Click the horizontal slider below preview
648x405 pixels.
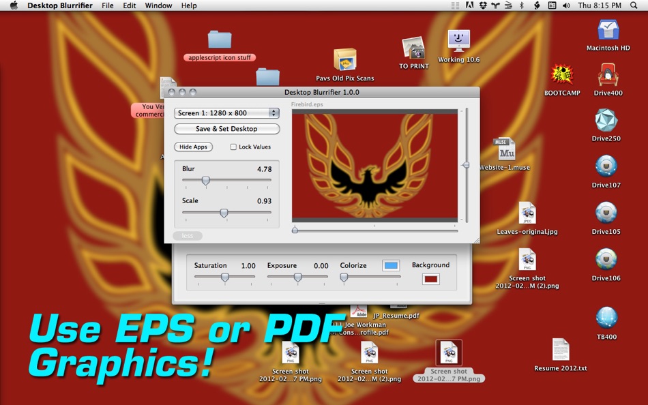[295, 230]
